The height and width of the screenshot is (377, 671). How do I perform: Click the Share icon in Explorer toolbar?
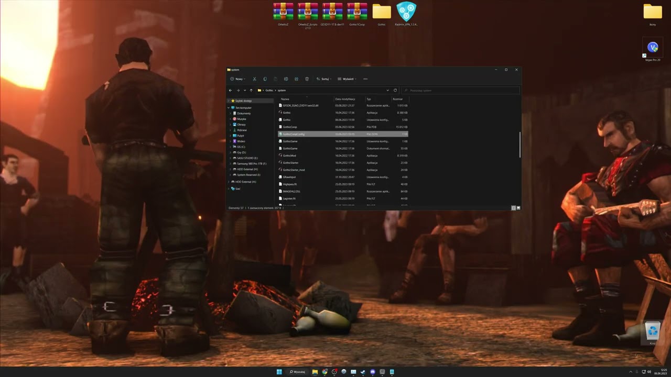coord(296,79)
